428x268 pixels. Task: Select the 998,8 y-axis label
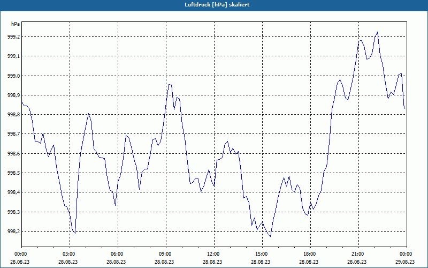(14, 115)
